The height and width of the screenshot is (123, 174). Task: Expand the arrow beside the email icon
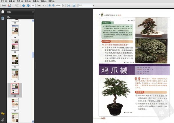coord(12,5)
